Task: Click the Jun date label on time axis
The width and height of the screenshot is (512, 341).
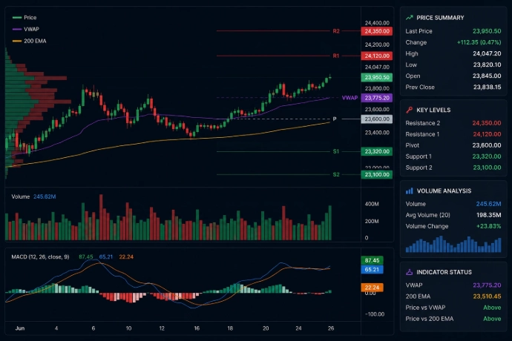Action: pyautogui.click(x=20, y=328)
